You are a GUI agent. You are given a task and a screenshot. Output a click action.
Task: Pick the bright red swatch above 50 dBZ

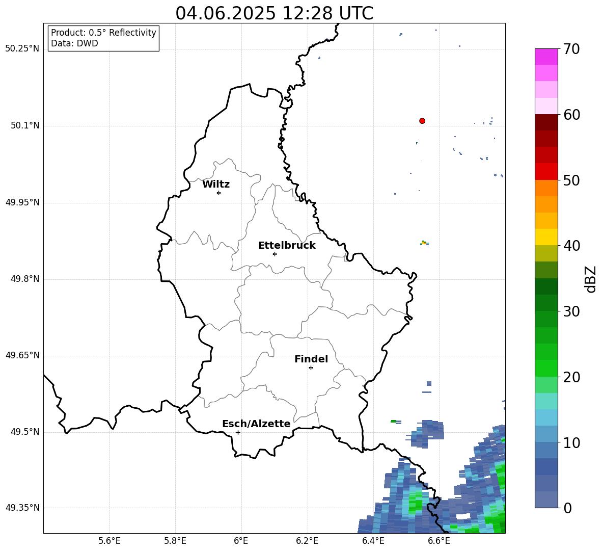(x=546, y=172)
